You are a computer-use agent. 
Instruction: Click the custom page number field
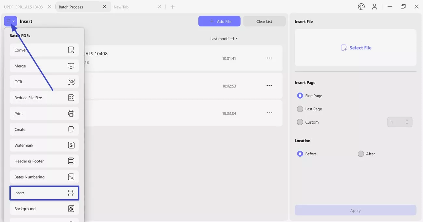400,122
